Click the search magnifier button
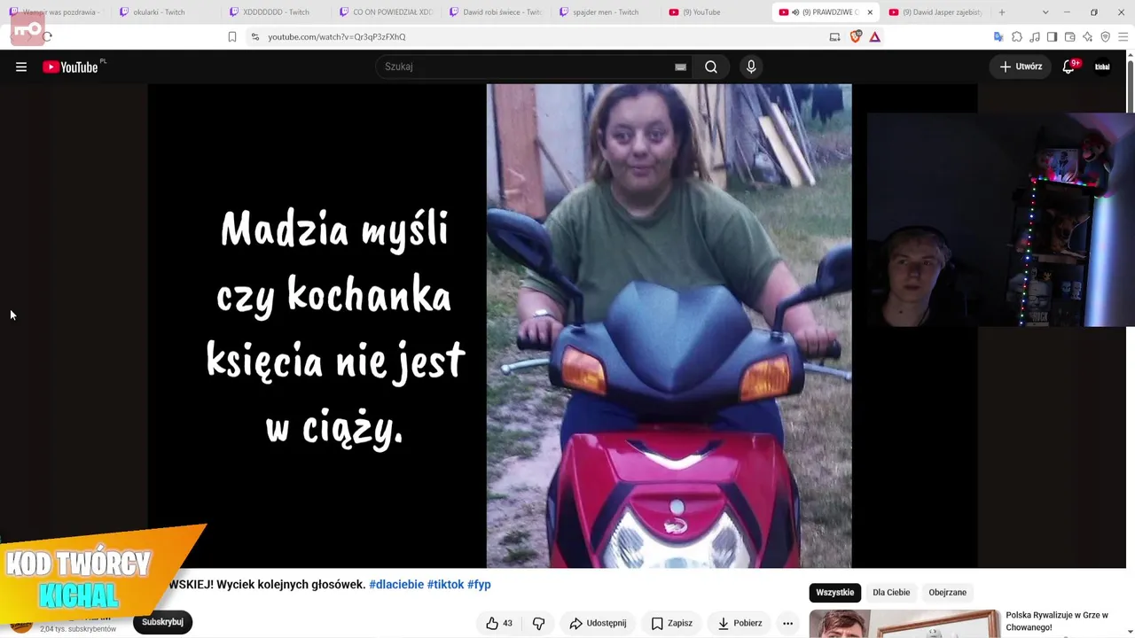The width and height of the screenshot is (1135, 638). 711,66
